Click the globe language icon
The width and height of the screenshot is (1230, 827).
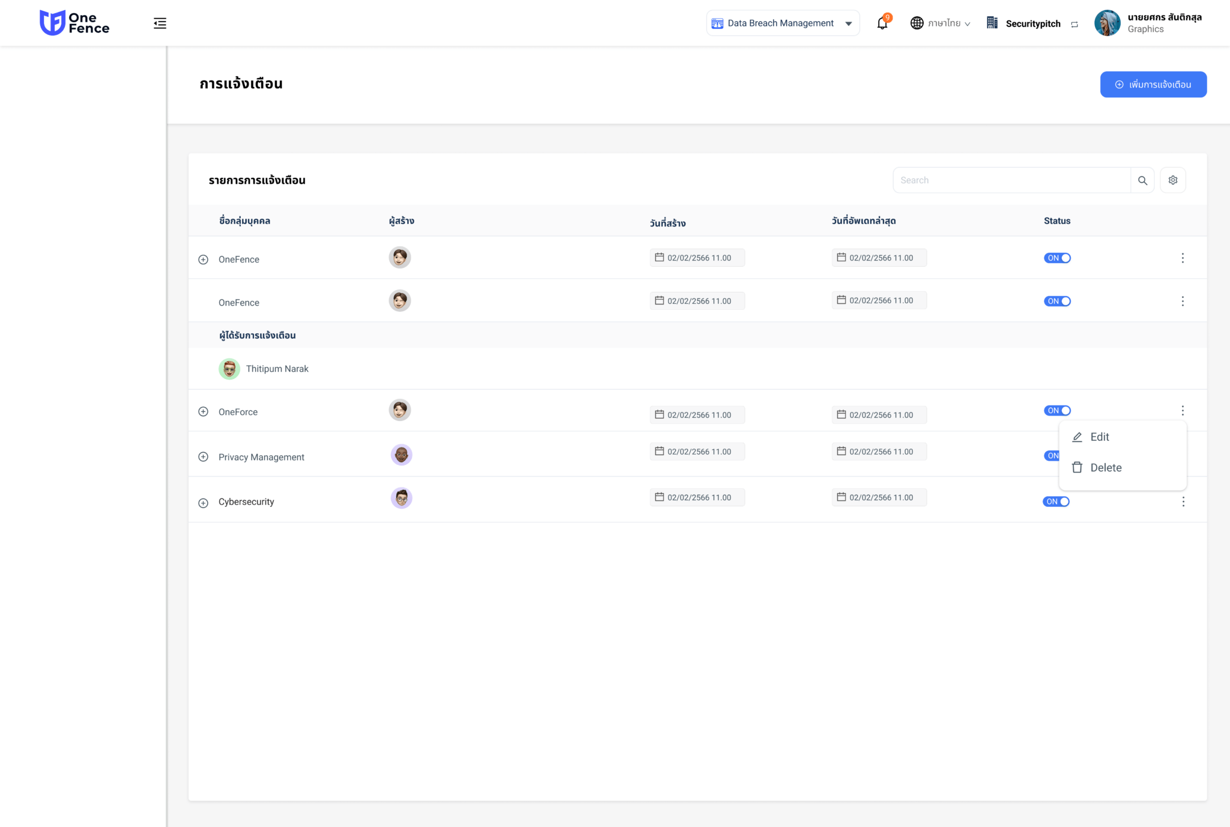point(916,23)
